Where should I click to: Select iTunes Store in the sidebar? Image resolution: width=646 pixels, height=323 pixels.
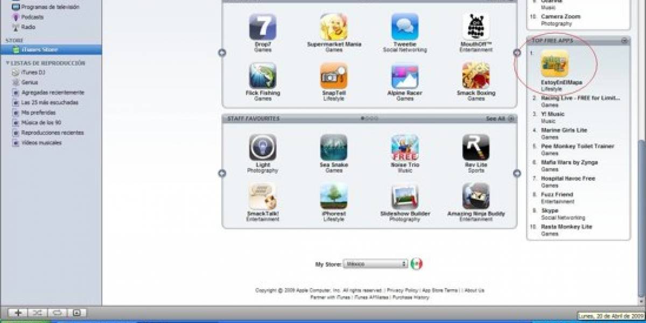click(x=51, y=50)
